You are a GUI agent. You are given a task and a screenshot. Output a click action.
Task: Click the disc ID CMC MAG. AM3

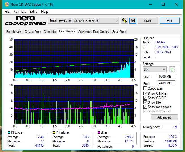click(166, 47)
